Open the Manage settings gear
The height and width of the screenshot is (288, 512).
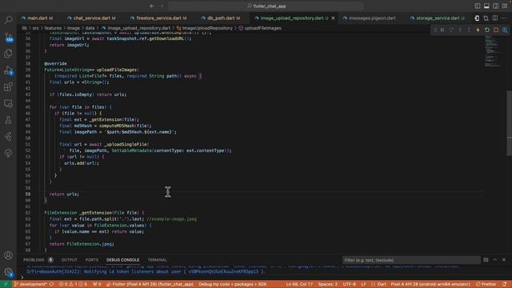pos(8,272)
